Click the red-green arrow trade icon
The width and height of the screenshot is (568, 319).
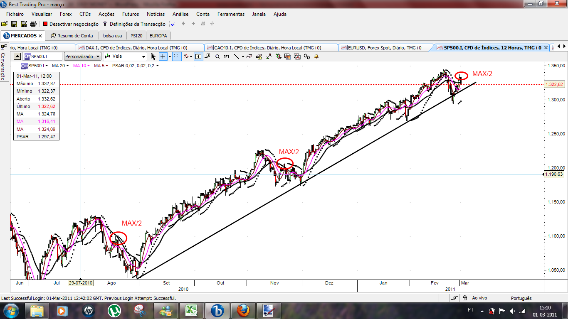point(269,56)
